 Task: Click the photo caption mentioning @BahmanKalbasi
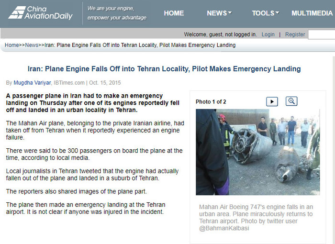(x=256, y=218)
